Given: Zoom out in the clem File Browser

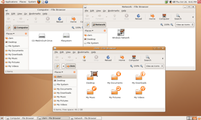Looking at the screenshot, I should pos(131,66).
